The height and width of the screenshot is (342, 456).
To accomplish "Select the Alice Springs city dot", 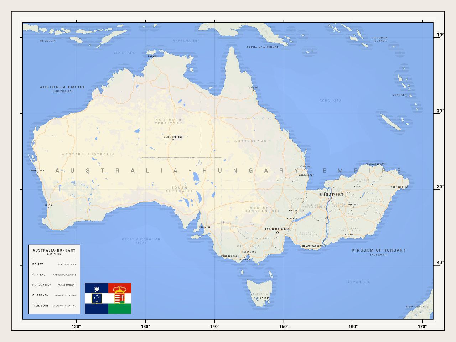I will pyautogui.click(x=173, y=139).
